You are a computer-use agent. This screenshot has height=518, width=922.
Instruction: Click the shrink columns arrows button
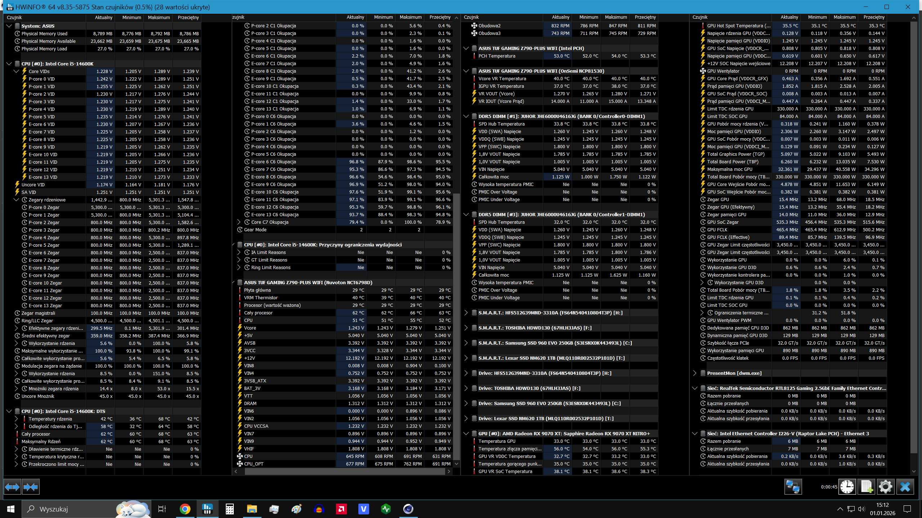[31, 487]
